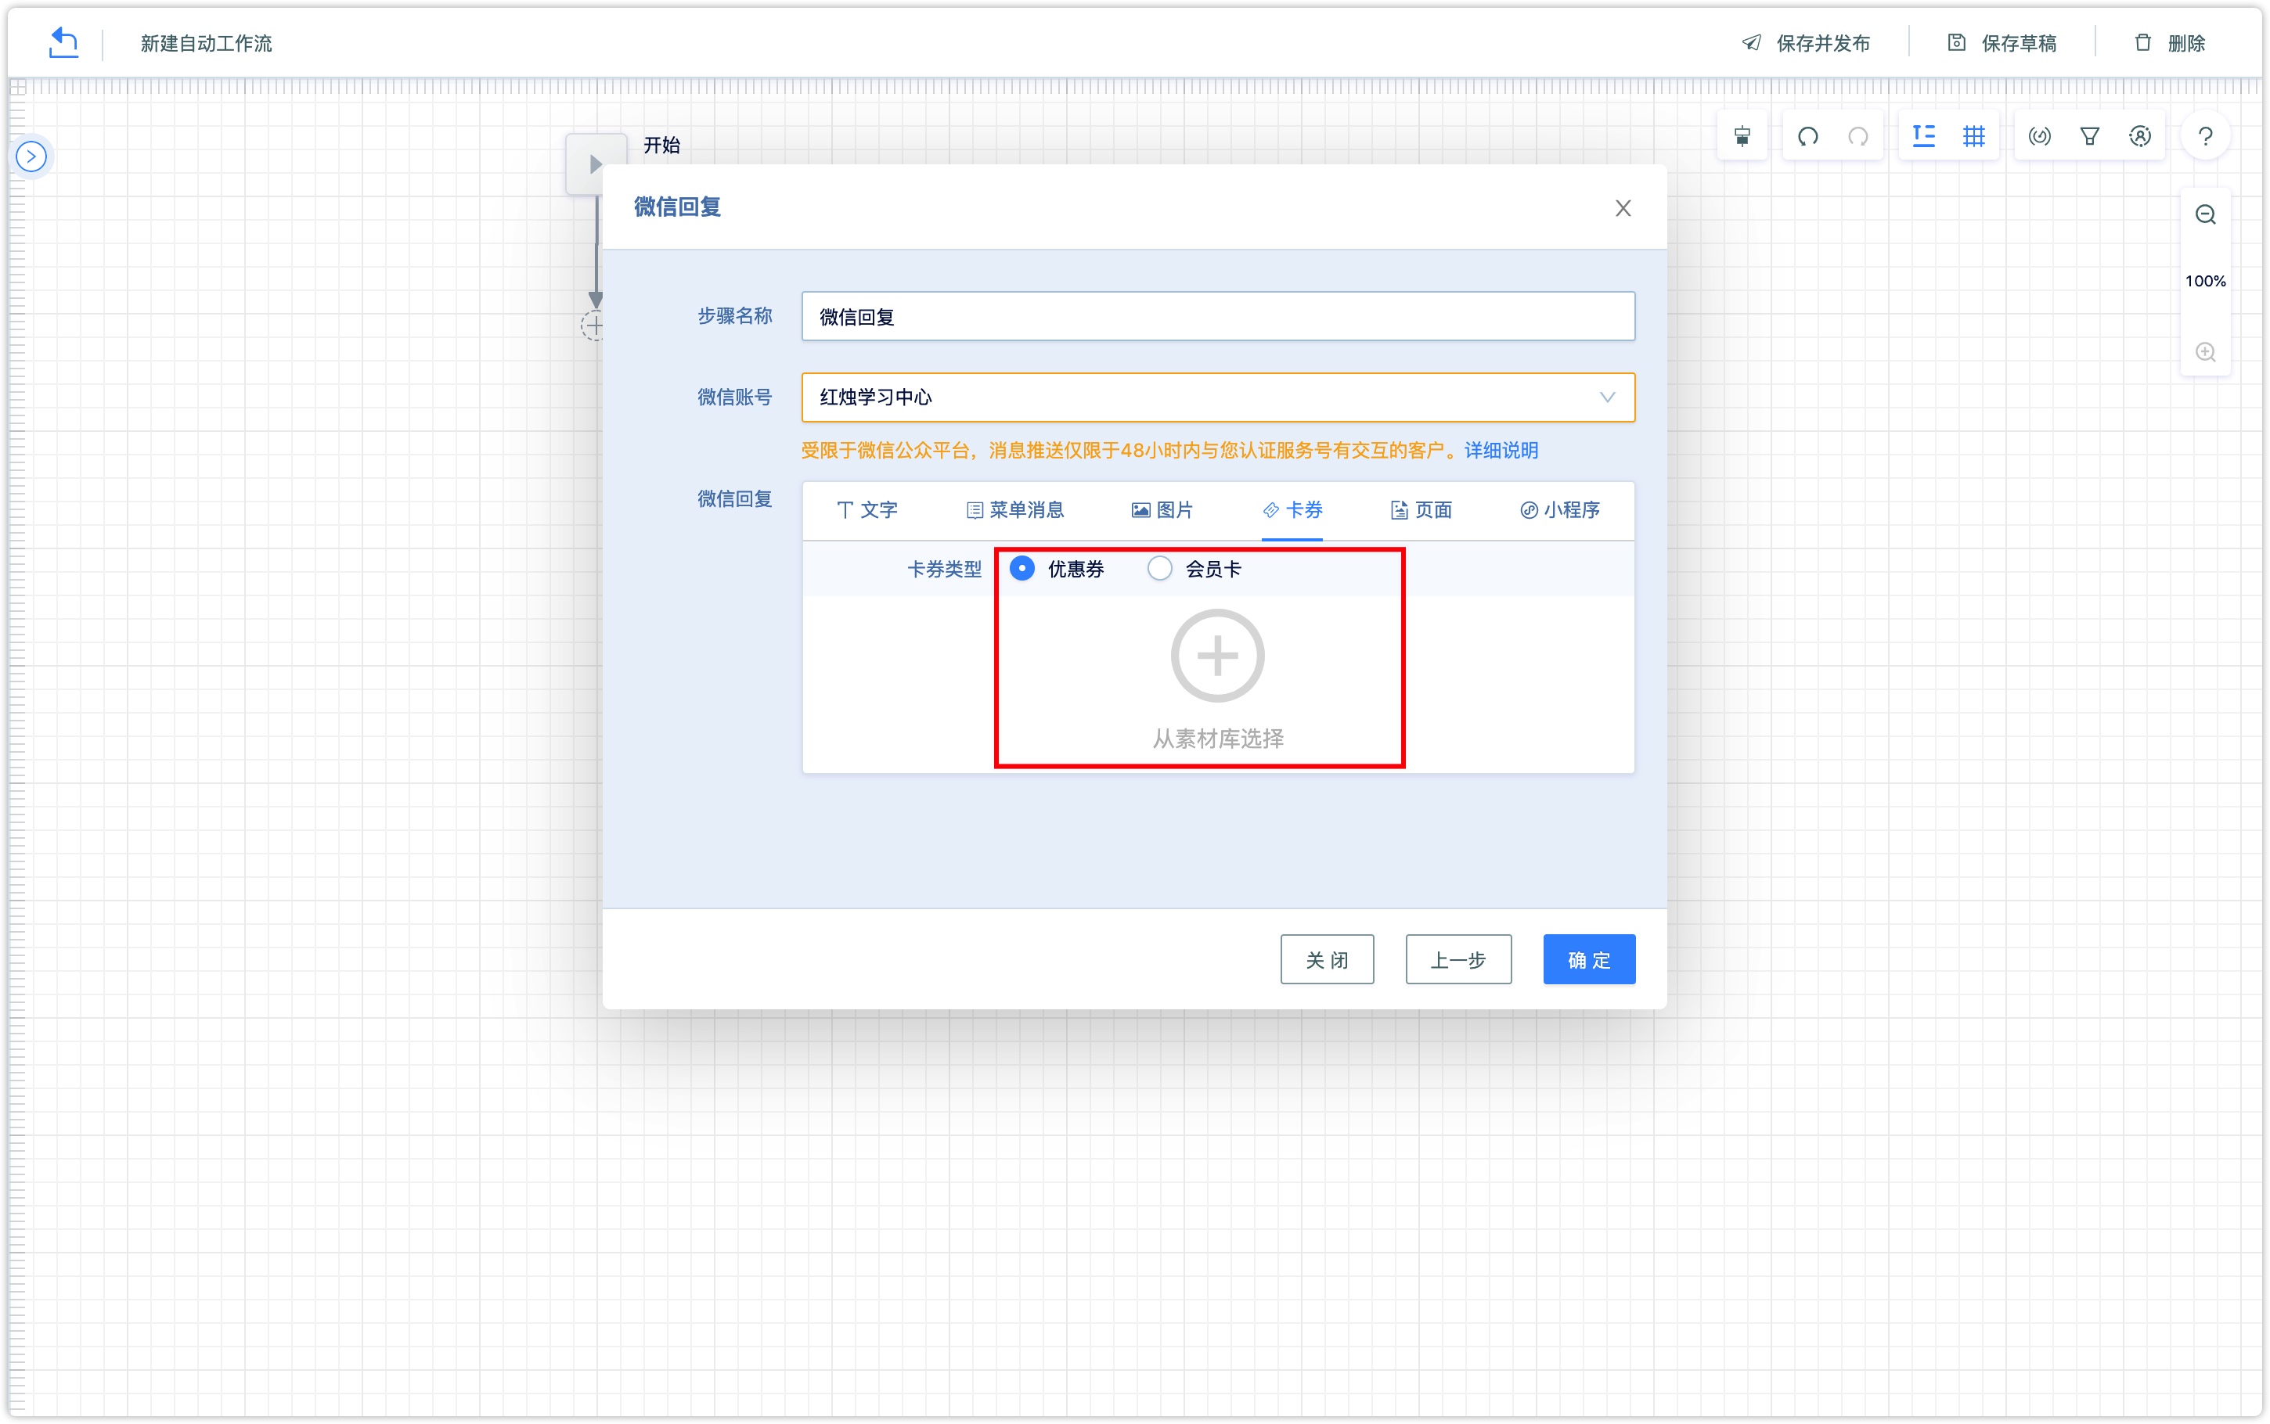Switch to the 图片 tab
This screenshot has height=1424, width=2270.
(x=1162, y=510)
